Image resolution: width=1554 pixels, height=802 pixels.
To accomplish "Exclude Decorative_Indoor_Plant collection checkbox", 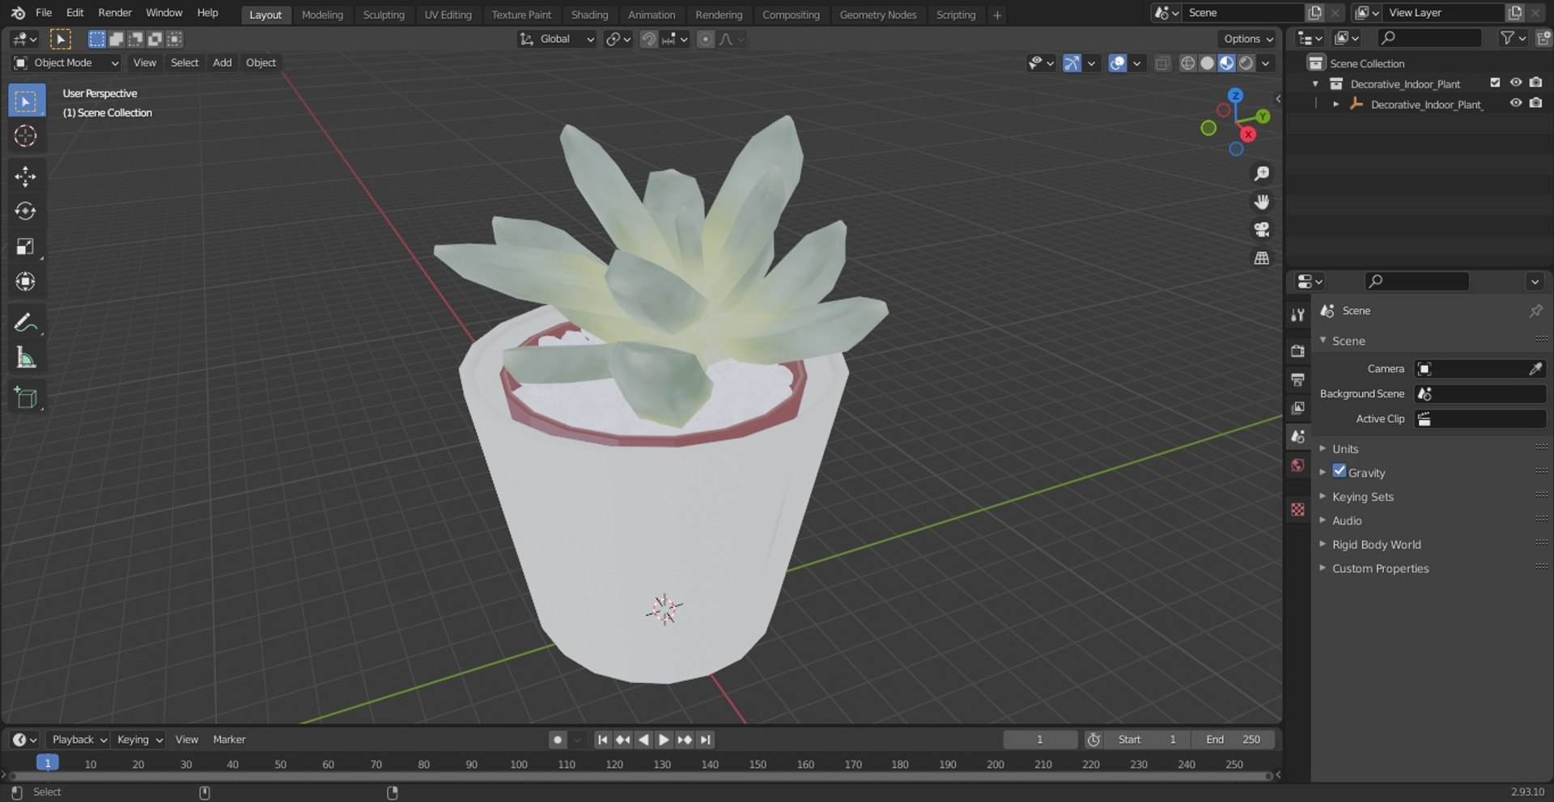I will pyautogui.click(x=1495, y=83).
